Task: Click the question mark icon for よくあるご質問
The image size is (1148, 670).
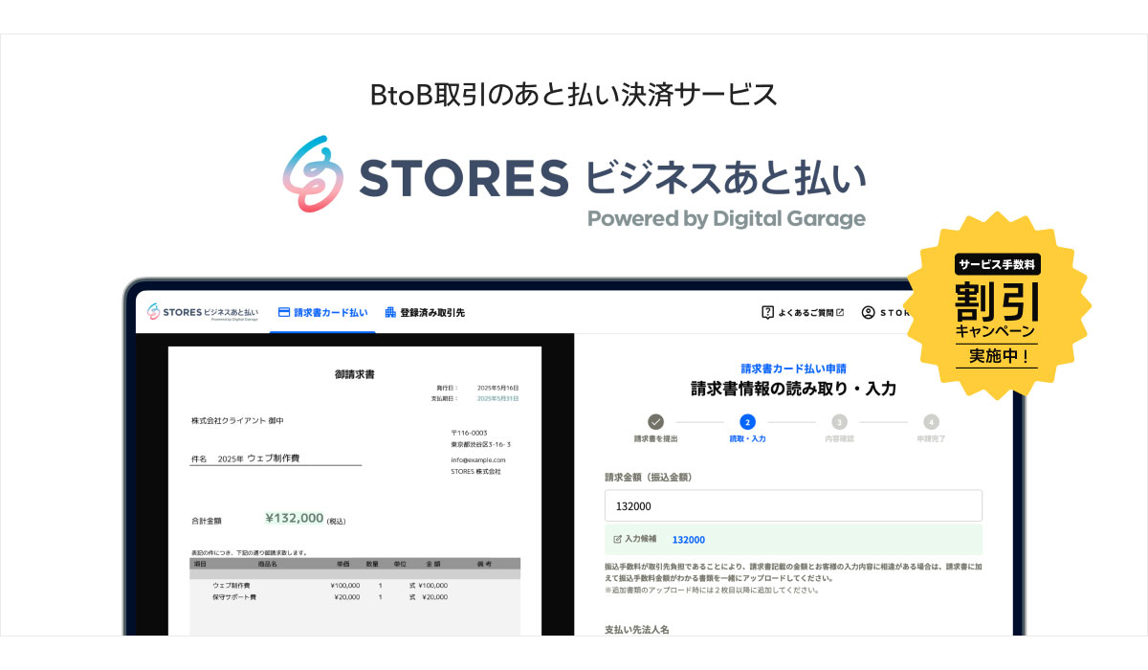Action: [767, 312]
